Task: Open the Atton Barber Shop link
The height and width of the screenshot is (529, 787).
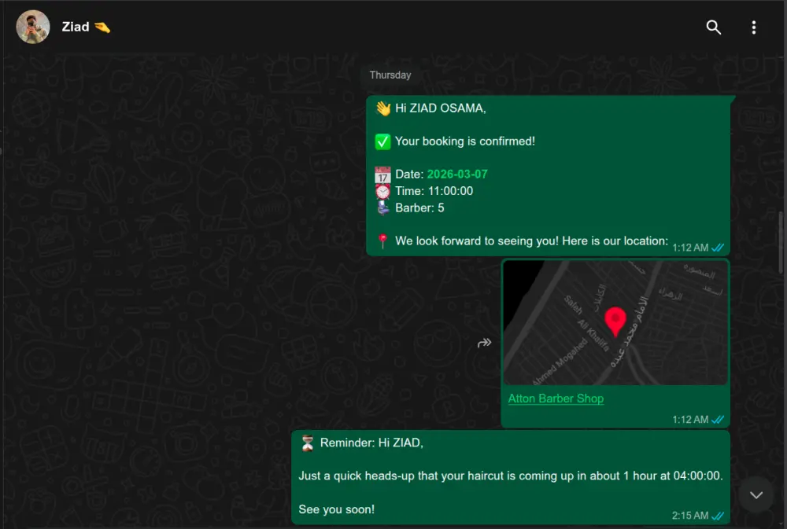Action: pos(556,399)
